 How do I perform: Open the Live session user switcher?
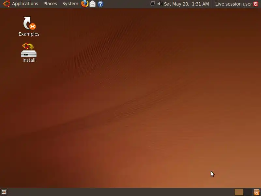pos(234,4)
